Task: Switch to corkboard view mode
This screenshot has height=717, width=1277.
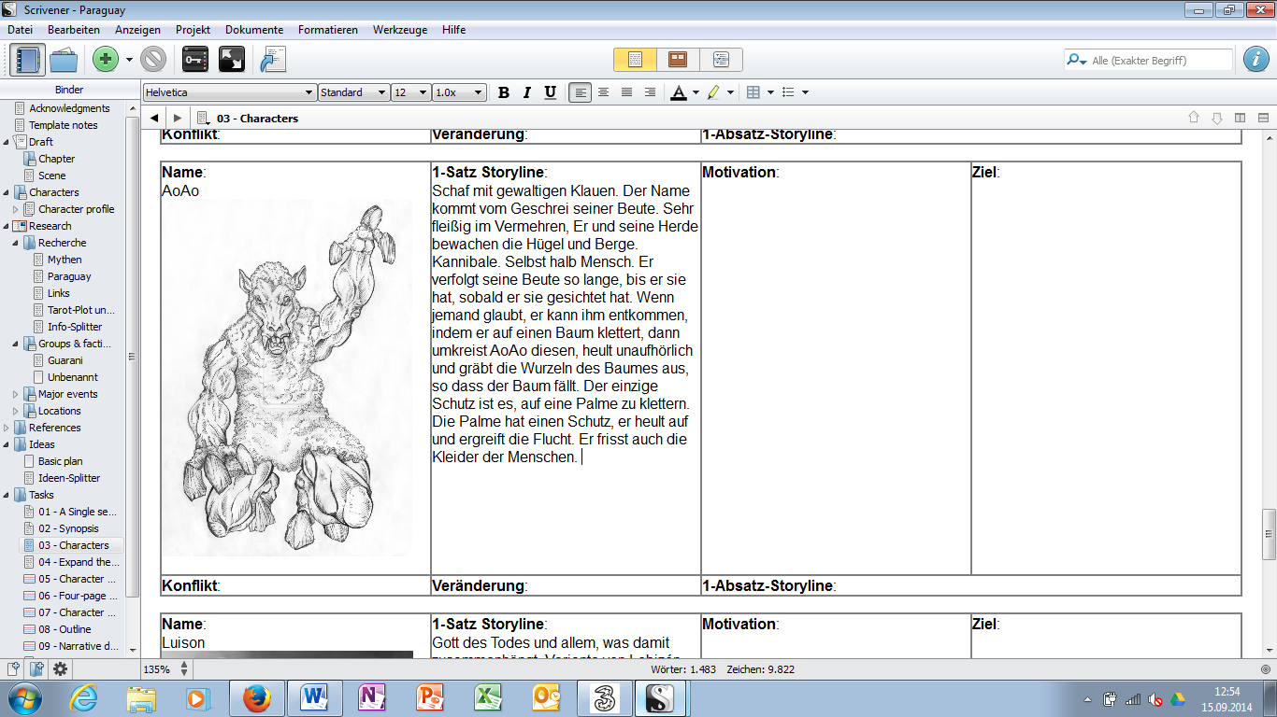Action: tap(678, 60)
